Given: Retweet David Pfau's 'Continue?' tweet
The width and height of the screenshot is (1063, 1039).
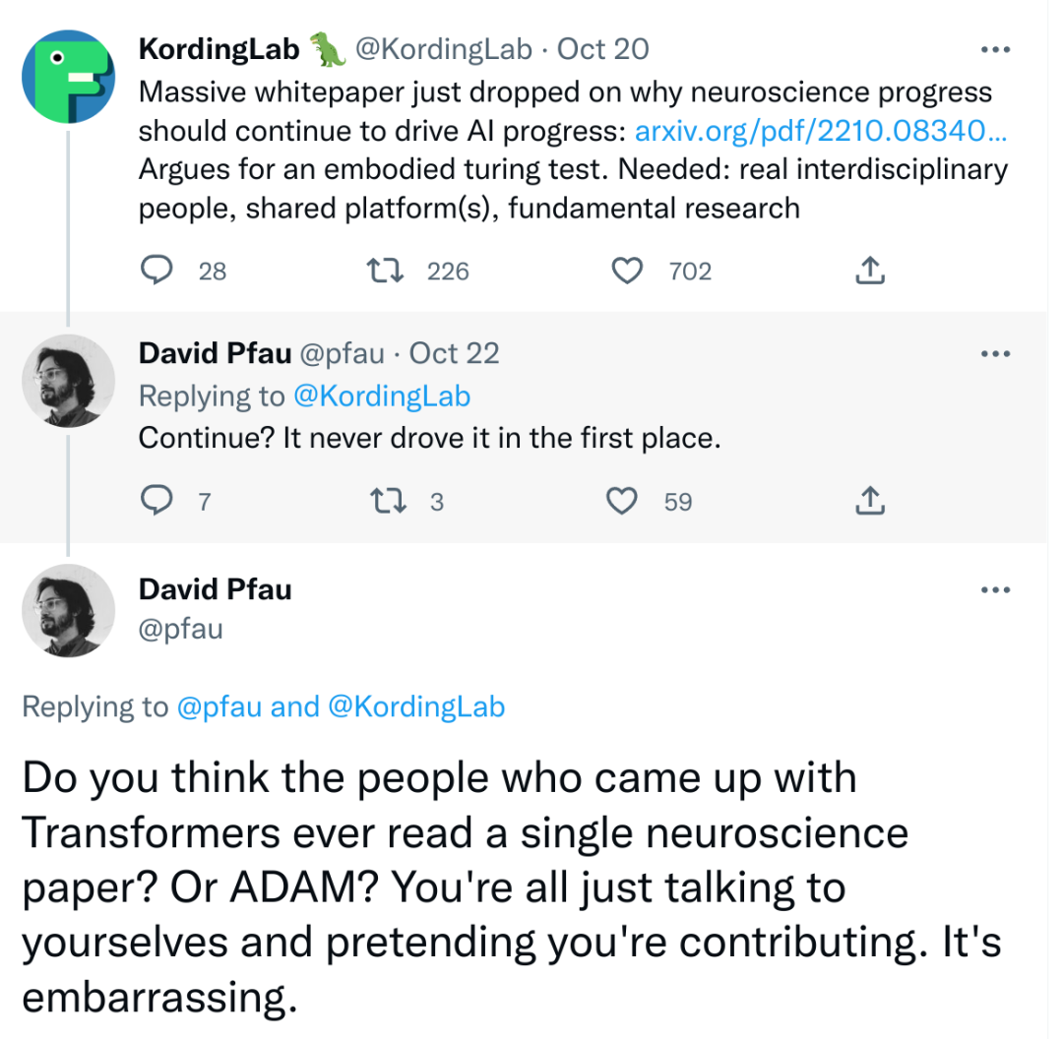Looking at the screenshot, I should (x=381, y=502).
